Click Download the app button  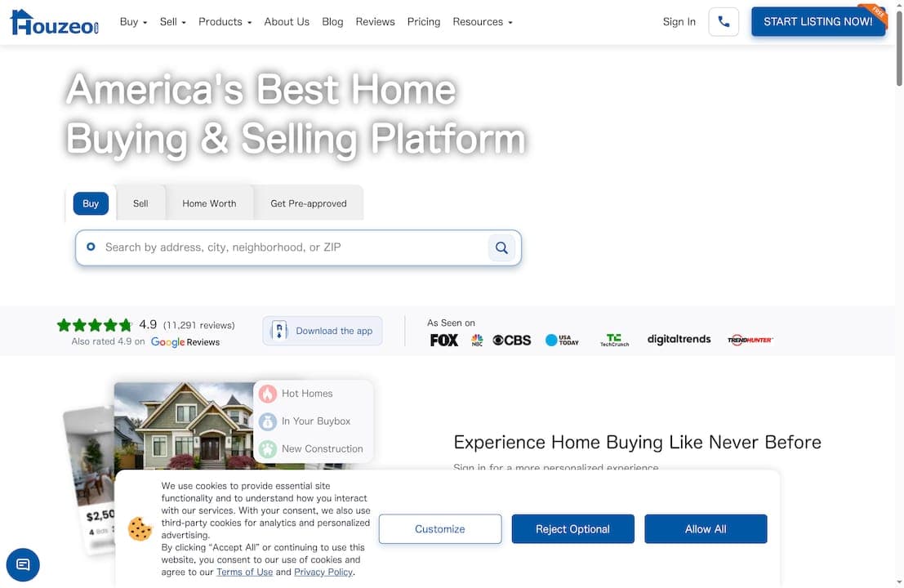pos(323,331)
